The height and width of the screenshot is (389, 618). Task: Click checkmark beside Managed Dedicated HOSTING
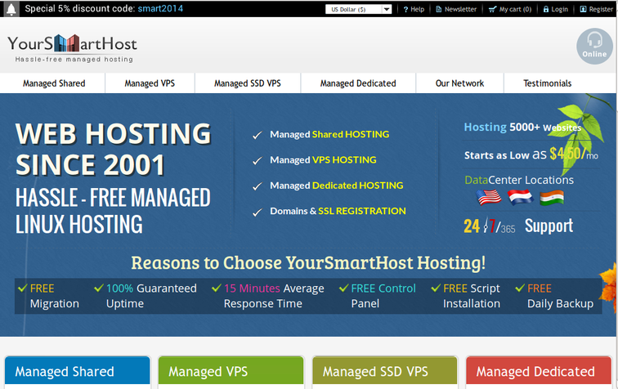[x=257, y=186]
